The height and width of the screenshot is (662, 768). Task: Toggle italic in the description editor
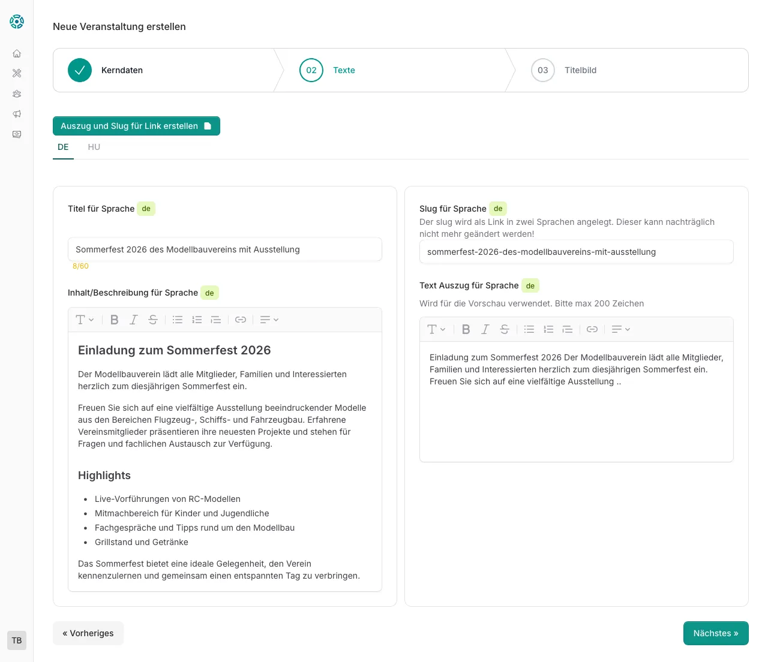pos(134,320)
